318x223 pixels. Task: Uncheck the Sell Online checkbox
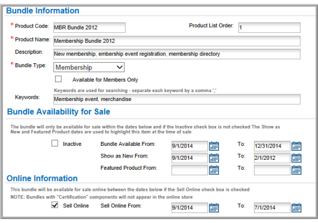pos(54,205)
